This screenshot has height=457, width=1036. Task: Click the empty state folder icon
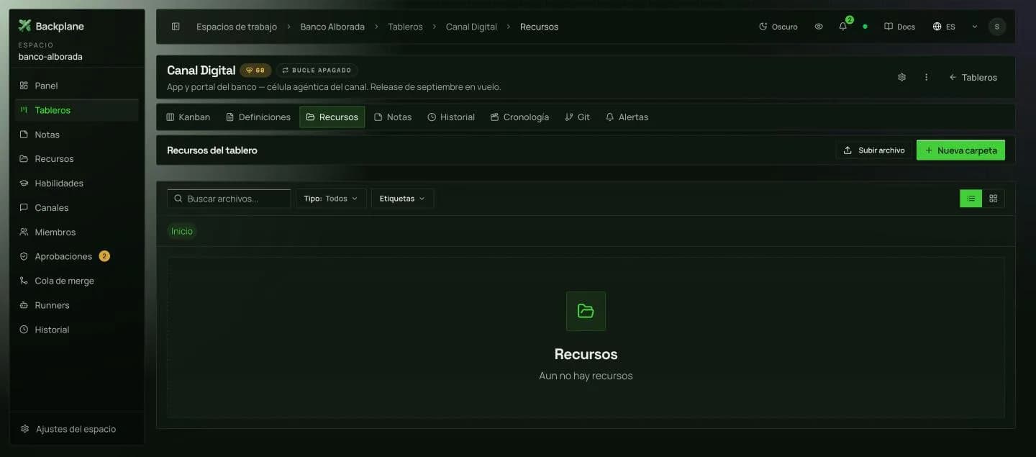click(586, 311)
